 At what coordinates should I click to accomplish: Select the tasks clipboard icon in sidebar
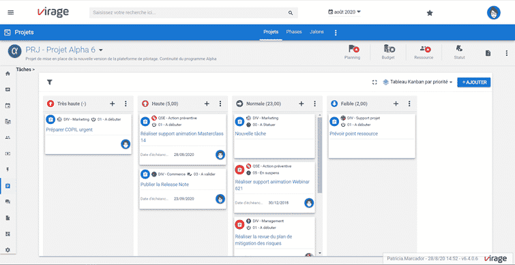[8, 186]
